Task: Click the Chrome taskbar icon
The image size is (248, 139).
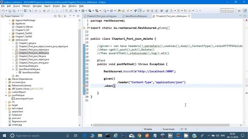Action: (x=139, y=136)
